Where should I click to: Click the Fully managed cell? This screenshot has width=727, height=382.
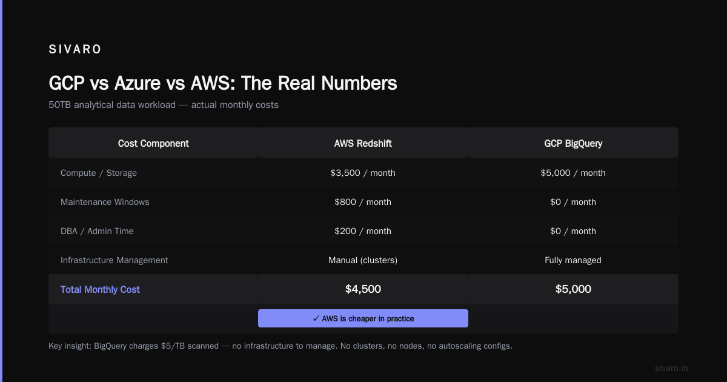coord(573,260)
